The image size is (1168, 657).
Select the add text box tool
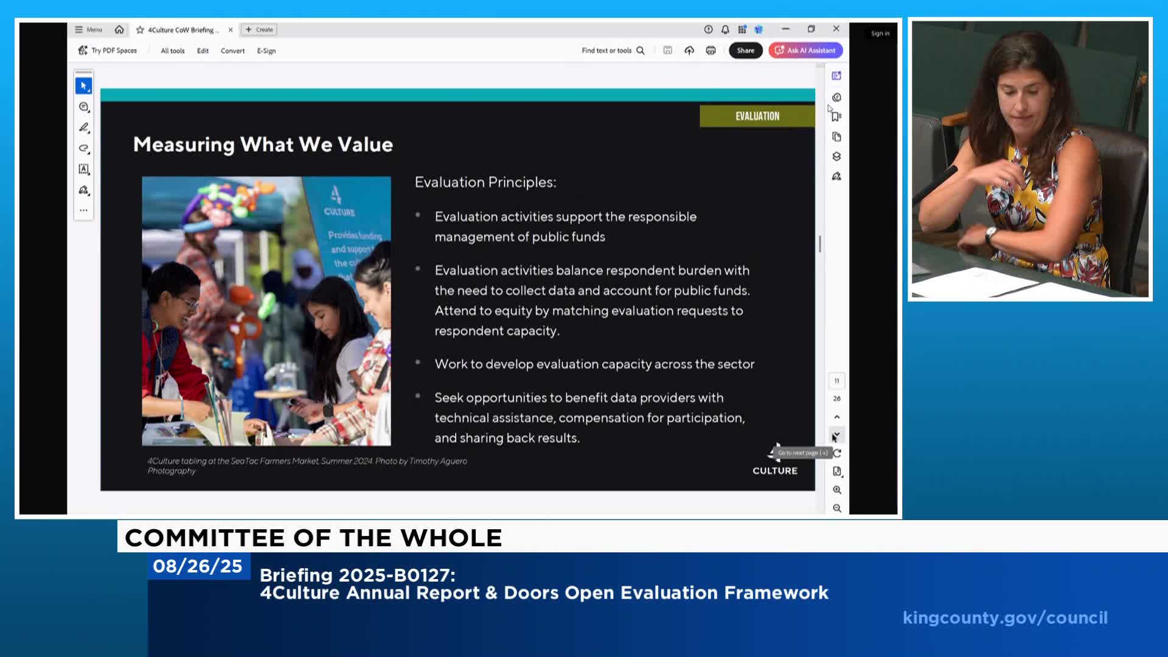coord(84,169)
